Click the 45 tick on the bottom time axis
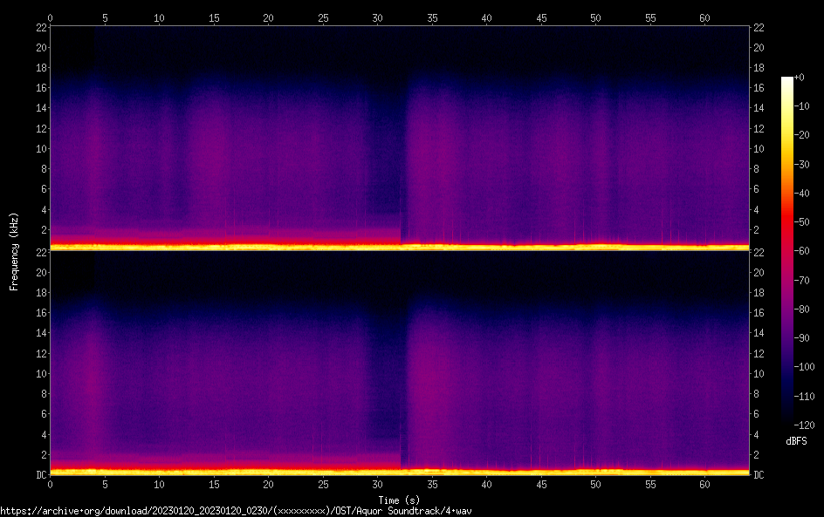Screen dimensions: 824x517 (541, 485)
